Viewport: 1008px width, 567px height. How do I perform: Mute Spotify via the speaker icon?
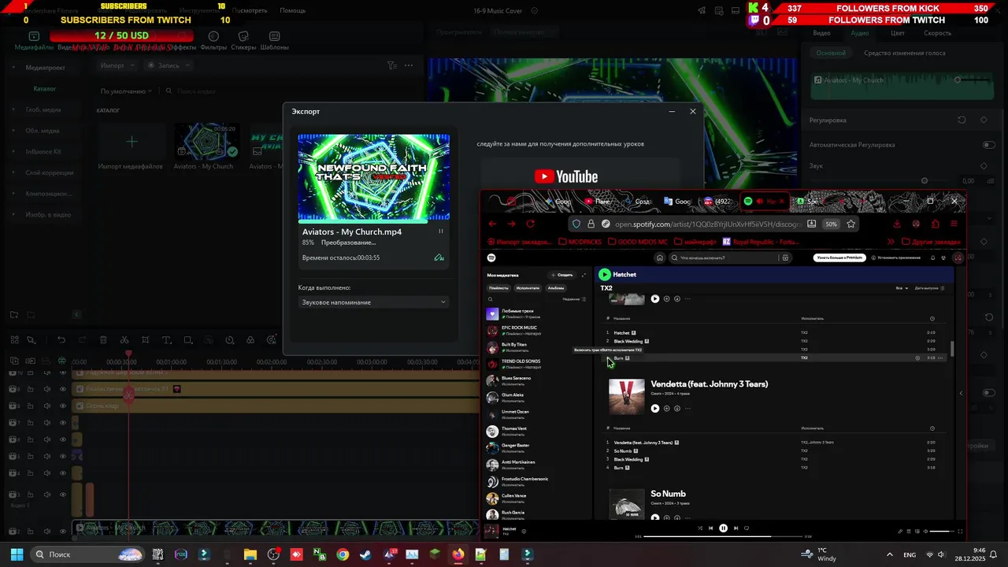pos(925,532)
